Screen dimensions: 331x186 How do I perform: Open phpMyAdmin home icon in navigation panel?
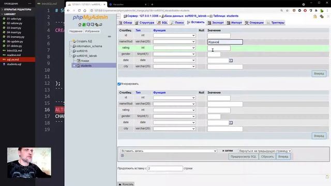point(80,25)
